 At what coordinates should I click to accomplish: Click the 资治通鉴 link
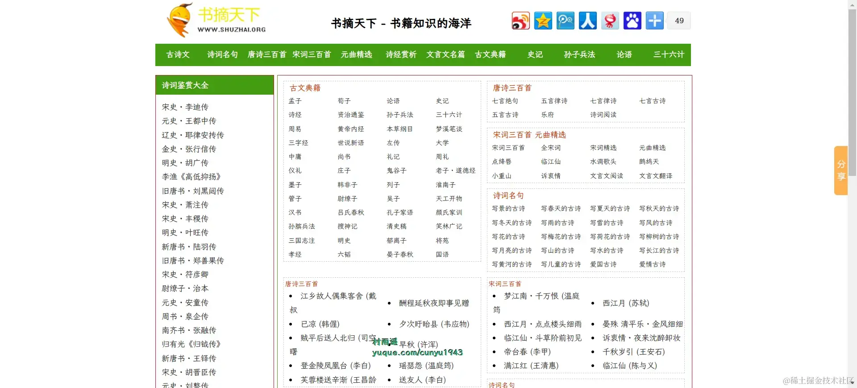pos(351,115)
